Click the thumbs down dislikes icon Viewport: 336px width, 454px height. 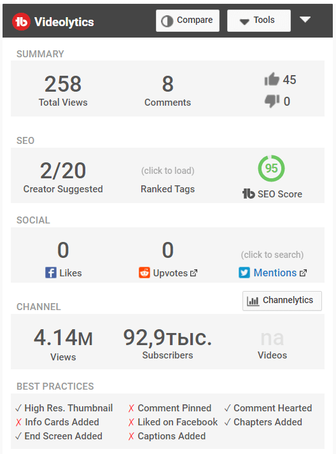(x=272, y=101)
